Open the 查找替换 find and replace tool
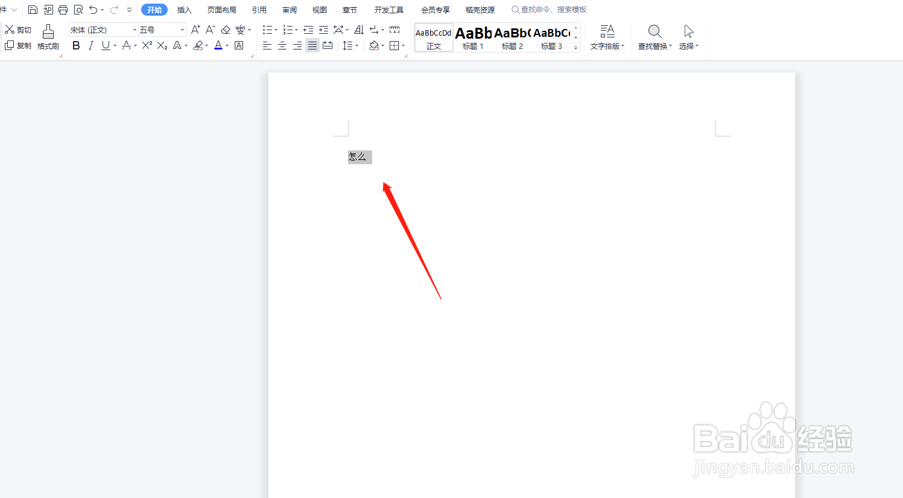Image resolution: width=903 pixels, height=498 pixels. coord(655,37)
